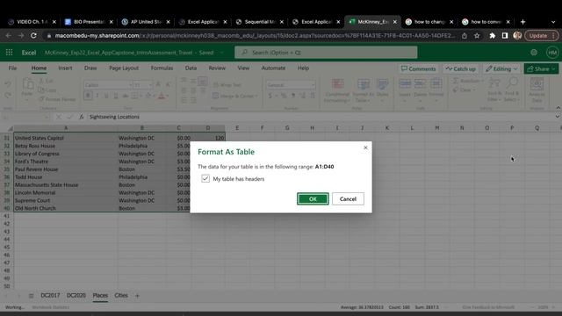Confirm the table with OK button
The image size is (562, 316).
click(x=313, y=199)
